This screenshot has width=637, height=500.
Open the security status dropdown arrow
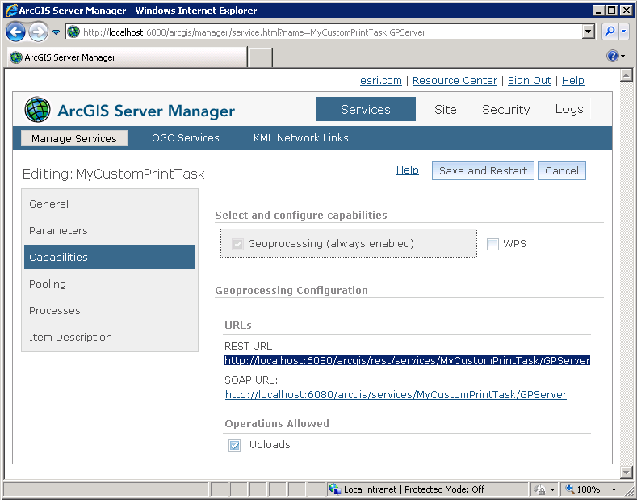click(x=552, y=489)
